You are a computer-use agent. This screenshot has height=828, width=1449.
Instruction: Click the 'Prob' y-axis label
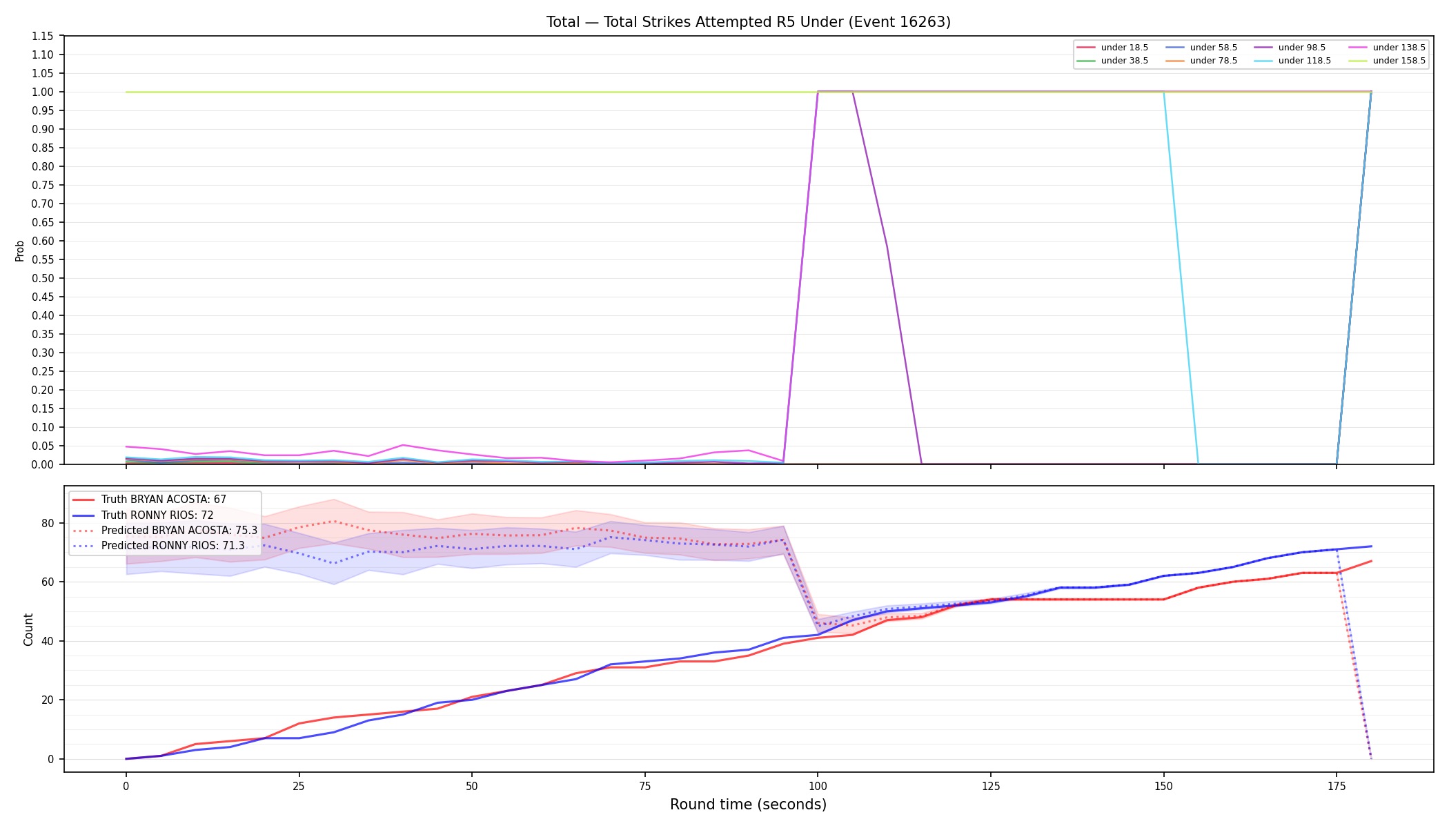coord(19,250)
